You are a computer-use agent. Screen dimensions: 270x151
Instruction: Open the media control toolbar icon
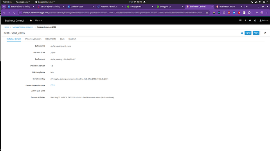click(257, 13)
